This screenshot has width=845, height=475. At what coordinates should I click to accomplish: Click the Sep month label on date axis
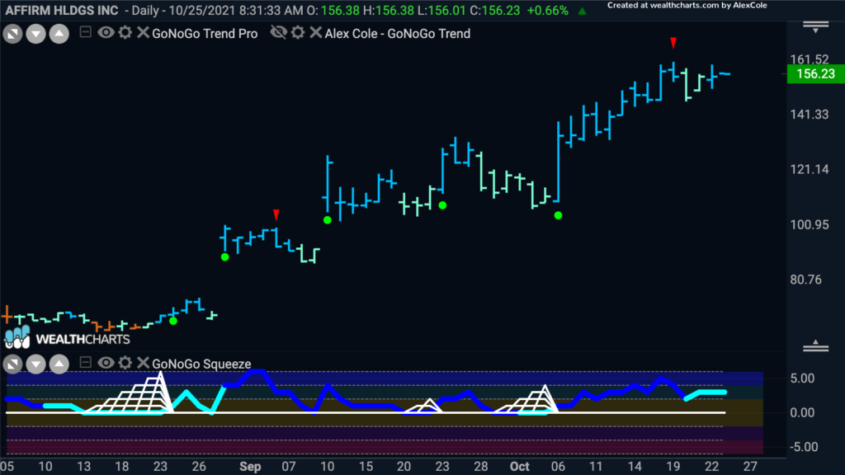(x=250, y=467)
